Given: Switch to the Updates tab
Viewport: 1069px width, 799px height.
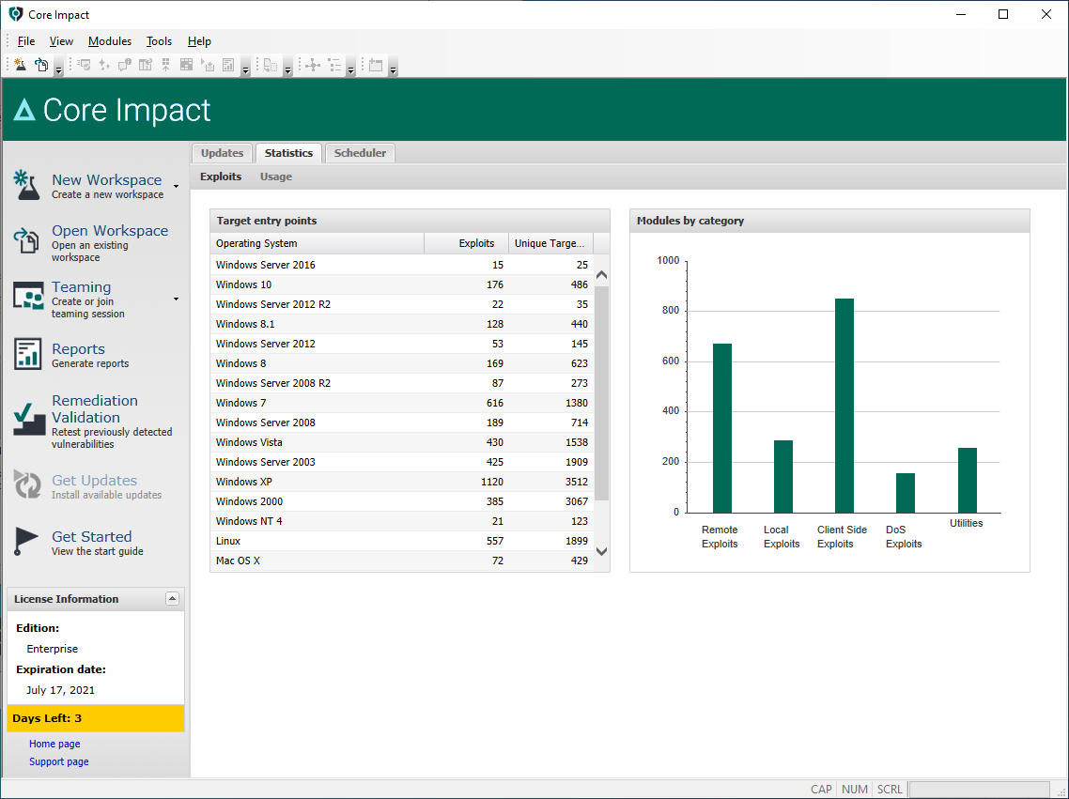Looking at the screenshot, I should point(222,153).
